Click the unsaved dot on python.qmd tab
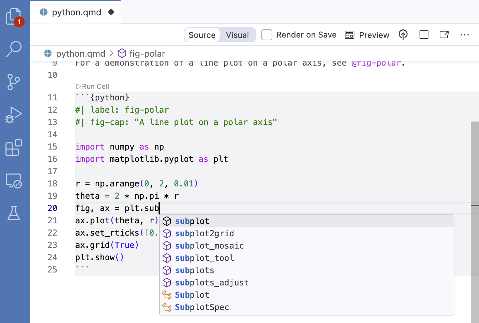The height and width of the screenshot is (323, 479). pyautogui.click(x=111, y=12)
